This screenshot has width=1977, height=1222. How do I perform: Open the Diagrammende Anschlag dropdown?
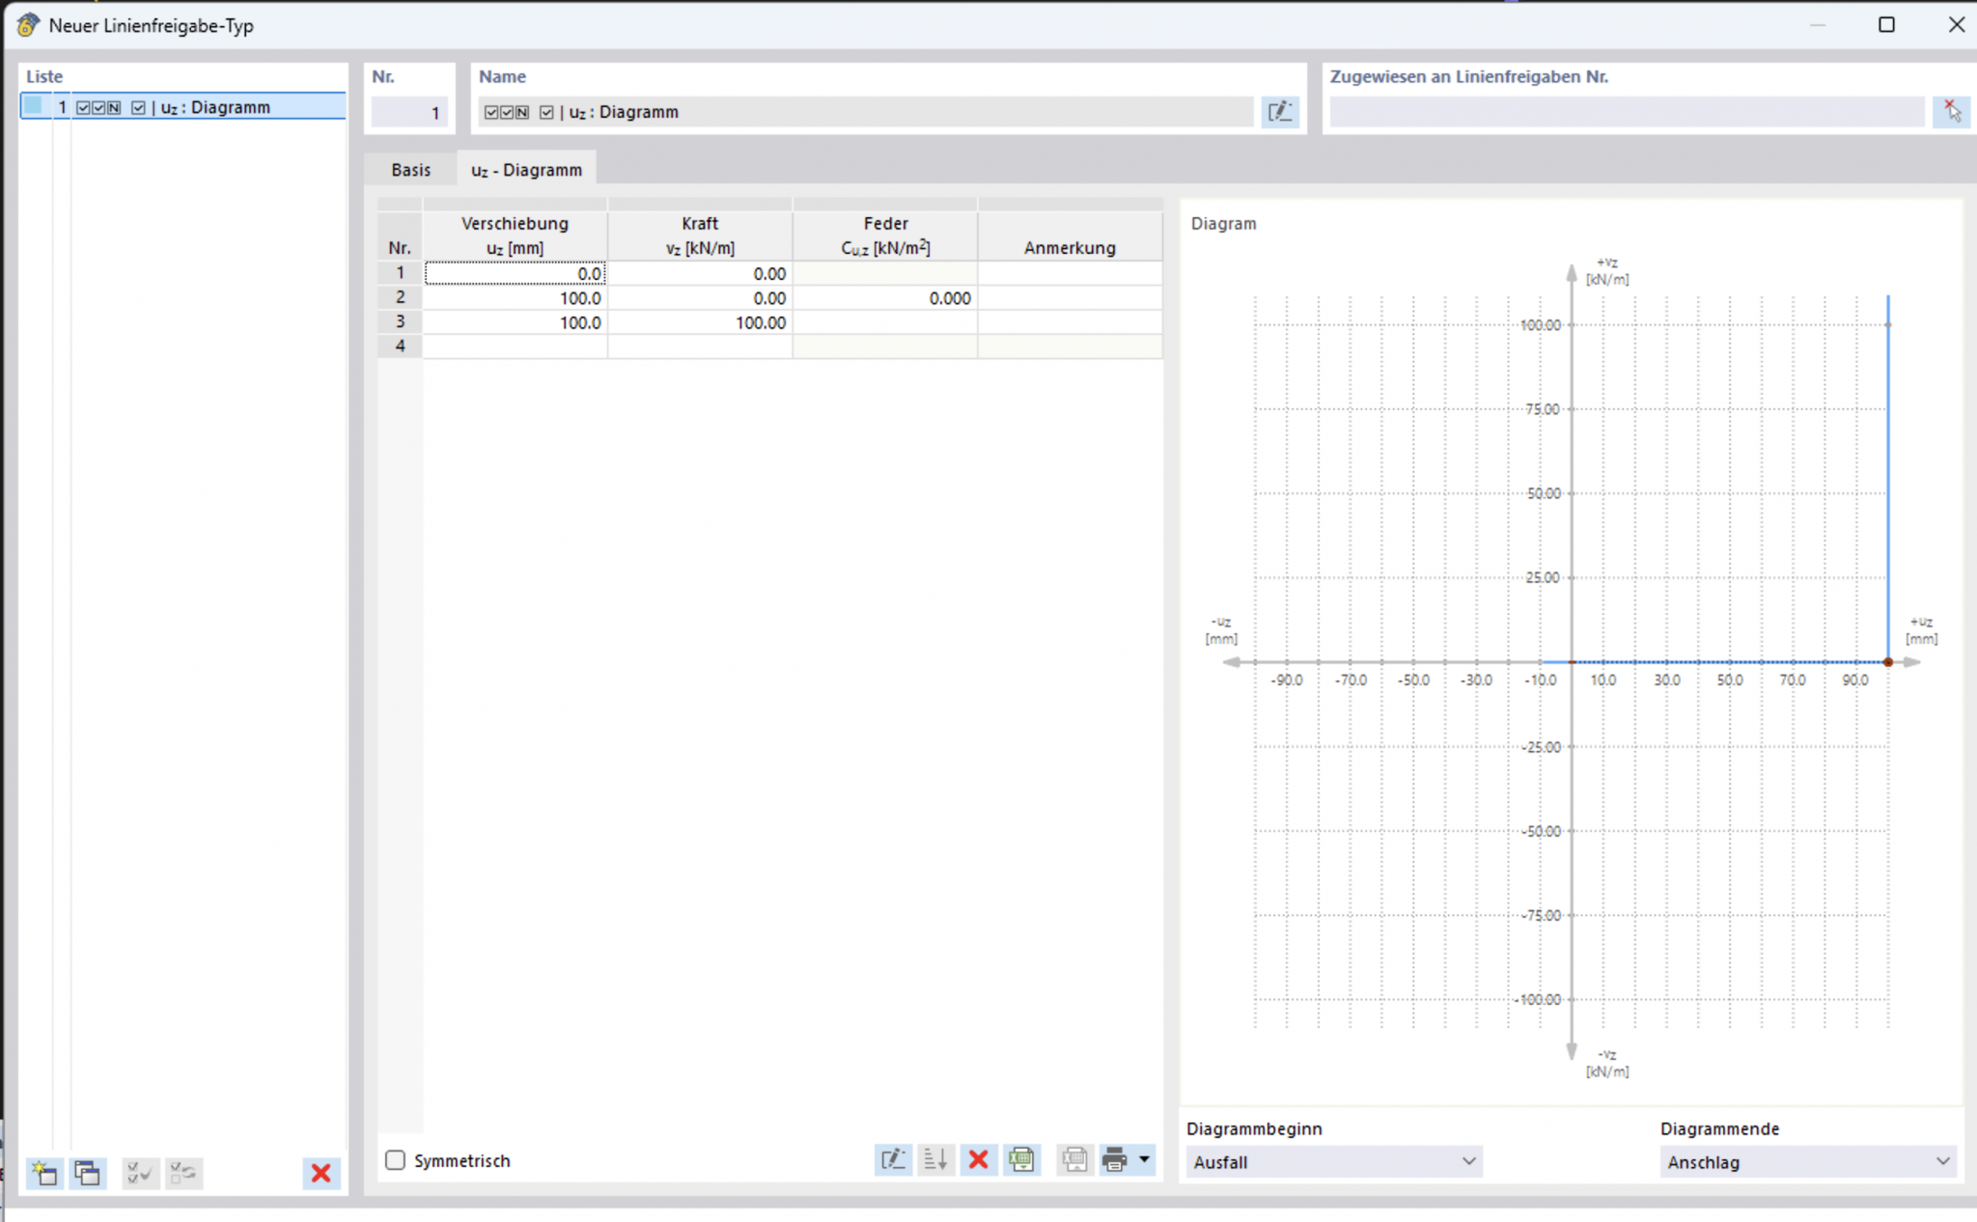click(x=1807, y=1162)
